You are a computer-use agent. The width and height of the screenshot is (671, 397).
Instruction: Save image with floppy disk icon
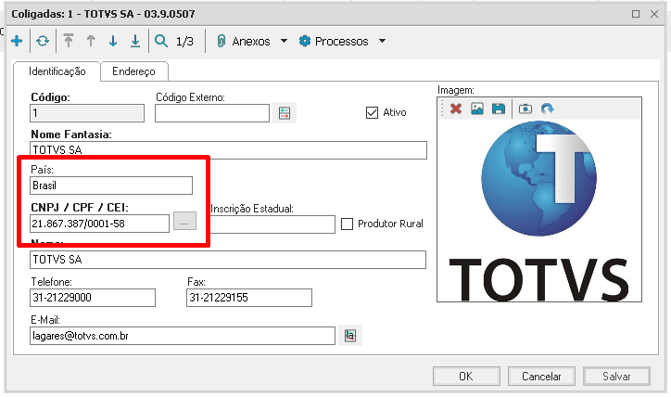point(499,109)
